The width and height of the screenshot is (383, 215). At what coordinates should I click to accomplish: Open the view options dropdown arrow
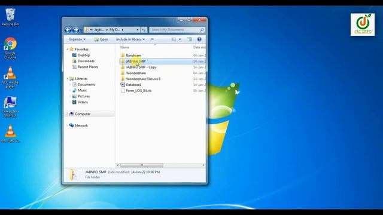pyautogui.click(x=180, y=39)
